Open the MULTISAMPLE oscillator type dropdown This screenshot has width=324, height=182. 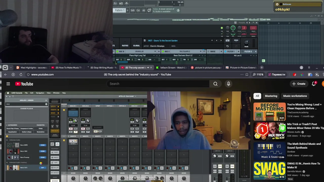coord(200,52)
